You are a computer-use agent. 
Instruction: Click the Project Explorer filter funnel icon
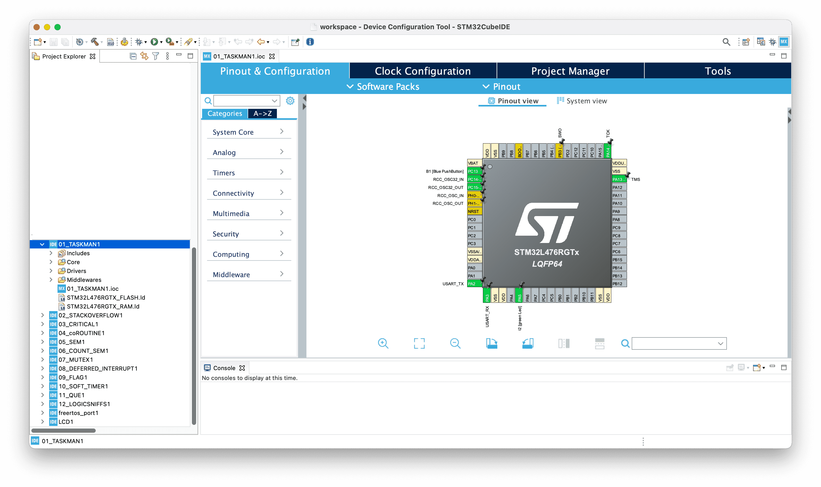coord(156,56)
